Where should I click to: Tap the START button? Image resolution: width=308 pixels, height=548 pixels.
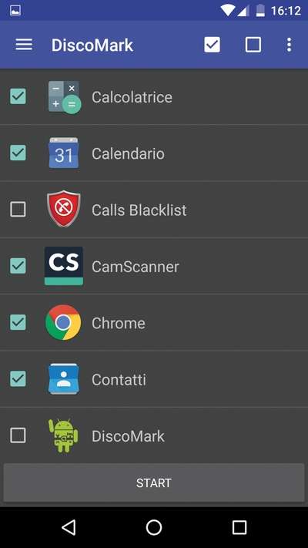154,482
